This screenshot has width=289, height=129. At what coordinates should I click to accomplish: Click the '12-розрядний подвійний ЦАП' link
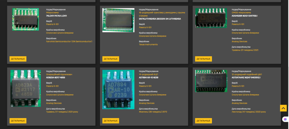tap(247, 74)
